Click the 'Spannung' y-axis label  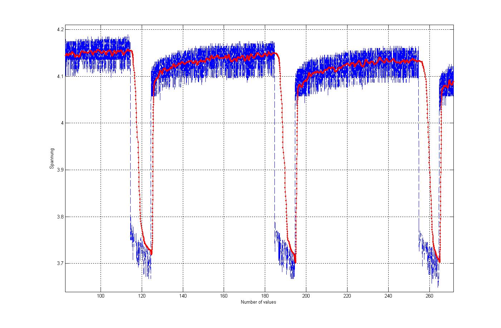(52, 158)
